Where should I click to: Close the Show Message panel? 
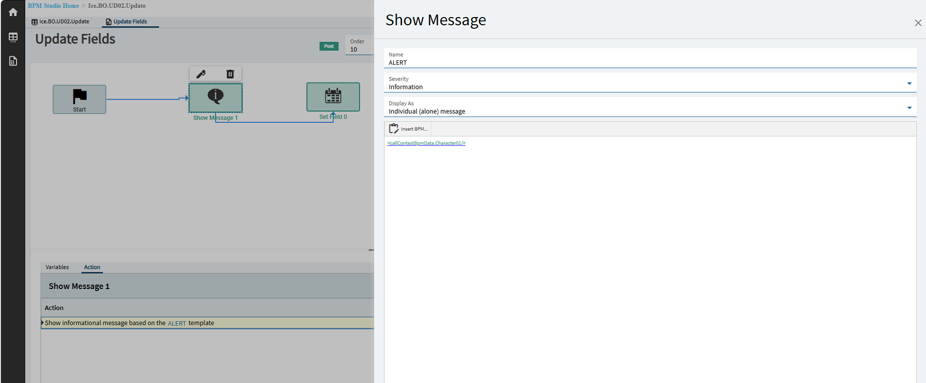pos(918,23)
